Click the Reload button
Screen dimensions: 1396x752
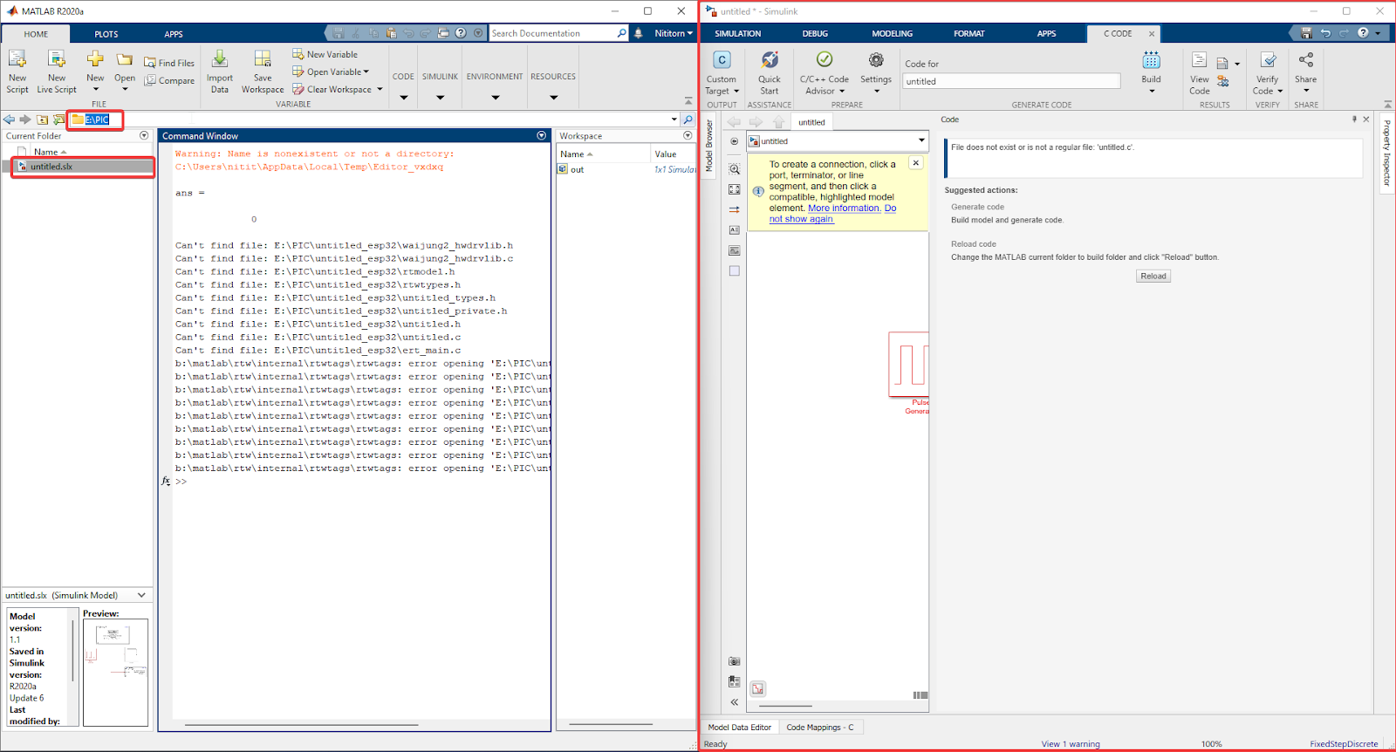(x=1153, y=276)
